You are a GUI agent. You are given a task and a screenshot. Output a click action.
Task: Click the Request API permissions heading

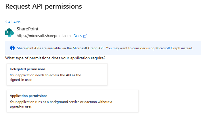click(x=43, y=6)
